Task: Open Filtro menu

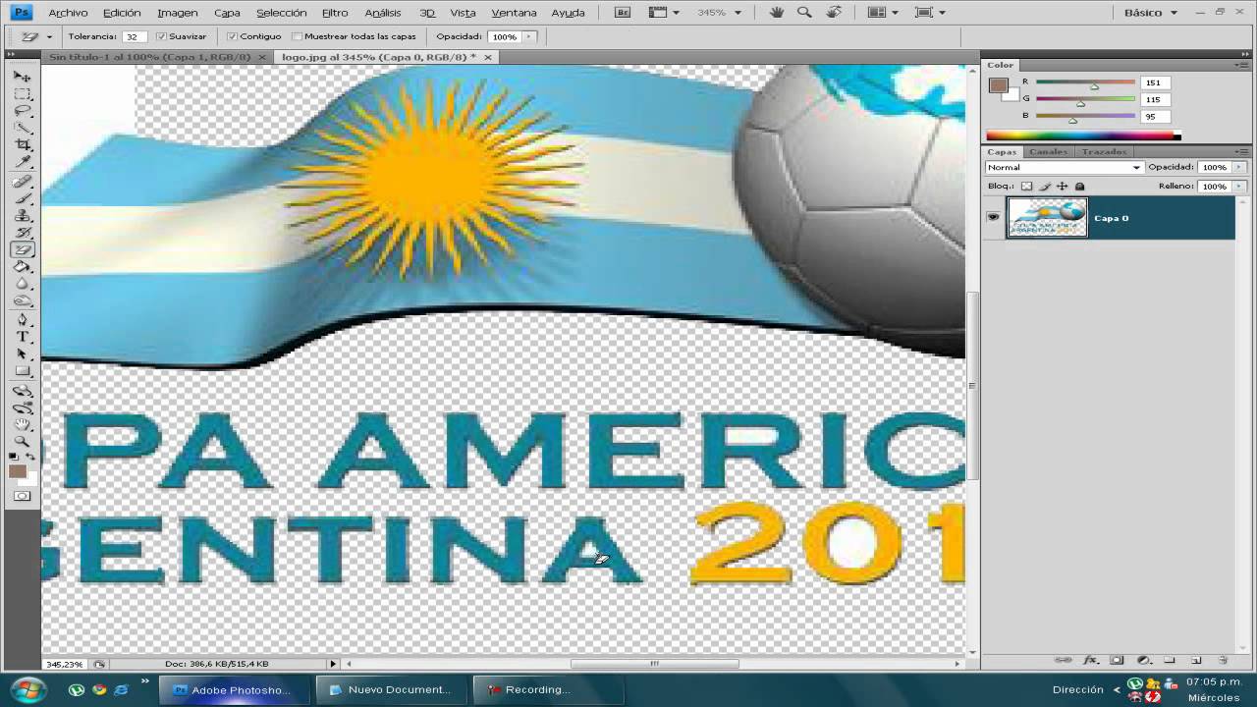Action: pos(335,13)
